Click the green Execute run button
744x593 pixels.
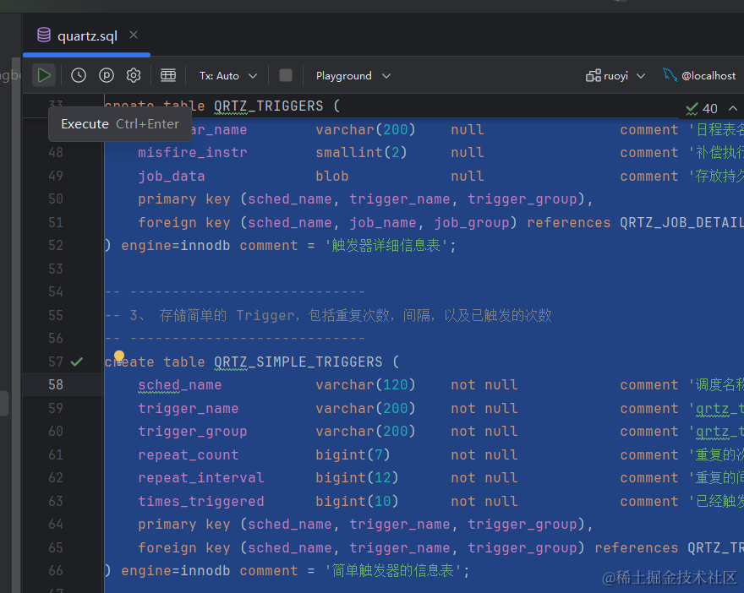pyautogui.click(x=44, y=75)
